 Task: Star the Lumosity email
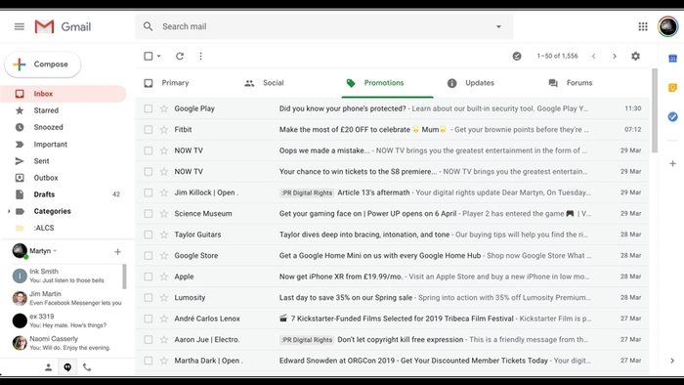pyautogui.click(x=164, y=297)
